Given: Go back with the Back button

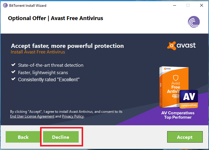Looking at the screenshot, I should tap(23, 137).
